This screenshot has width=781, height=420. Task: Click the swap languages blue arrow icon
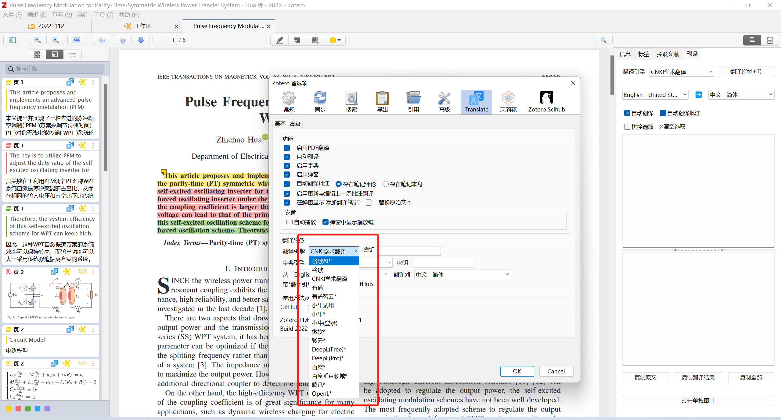tap(698, 95)
